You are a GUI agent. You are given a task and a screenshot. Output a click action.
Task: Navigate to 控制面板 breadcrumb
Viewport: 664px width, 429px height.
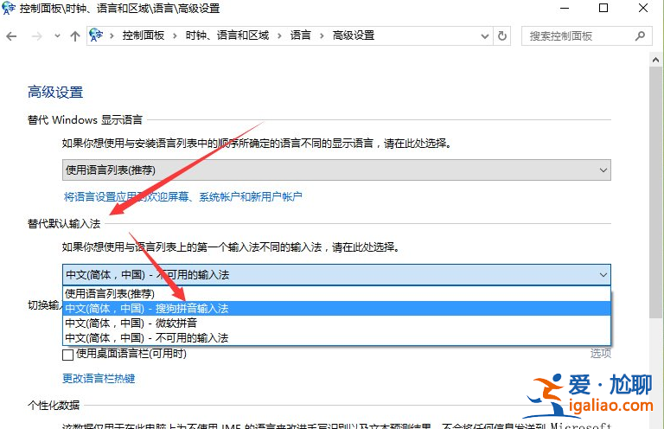[144, 35]
